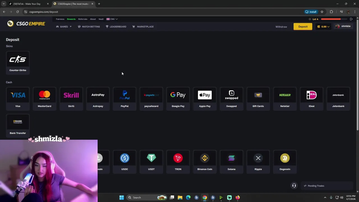
Task: Open File Explorer from taskbar
Action: point(180,198)
